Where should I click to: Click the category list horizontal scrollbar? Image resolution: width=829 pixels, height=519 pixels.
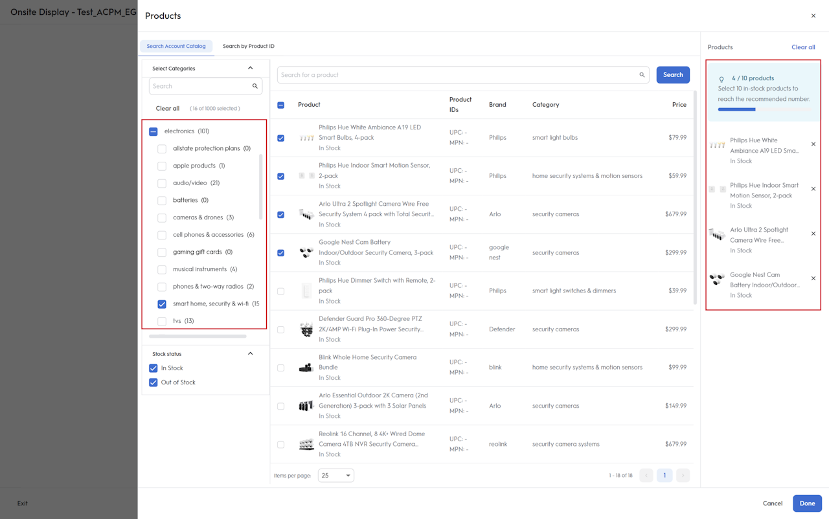click(x=198, y=337)
